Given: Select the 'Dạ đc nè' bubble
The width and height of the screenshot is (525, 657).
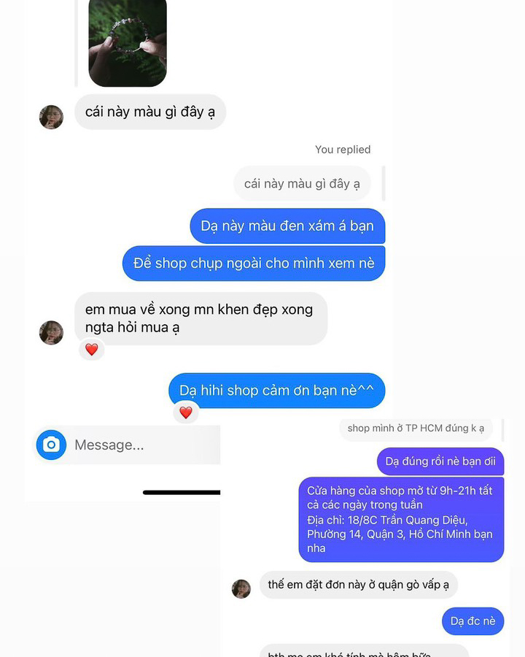Looking at the screenshot, I should pos(472,621).
